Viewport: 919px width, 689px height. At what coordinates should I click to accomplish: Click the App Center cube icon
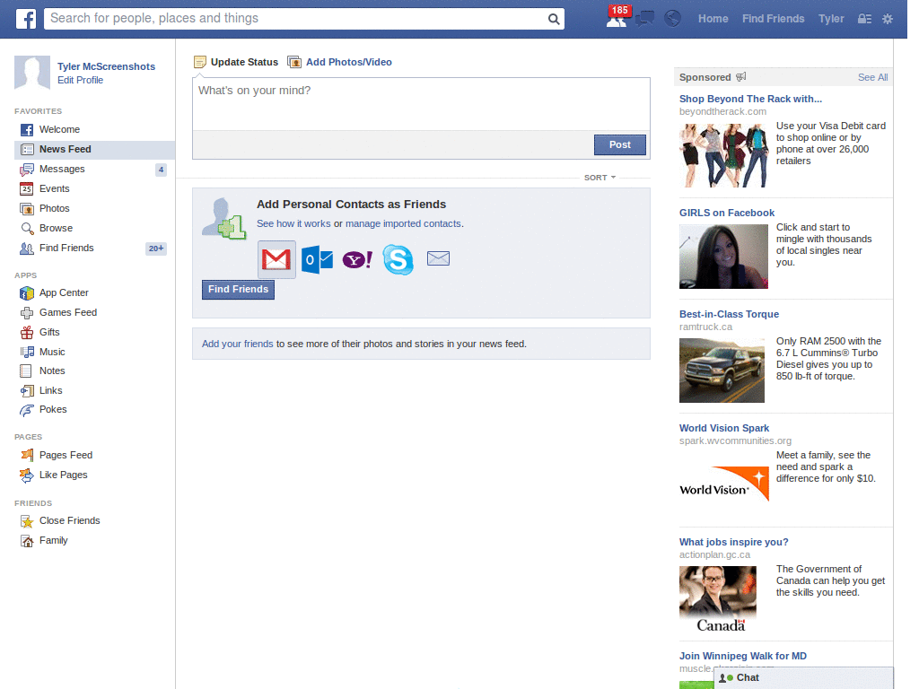point(26,293)
